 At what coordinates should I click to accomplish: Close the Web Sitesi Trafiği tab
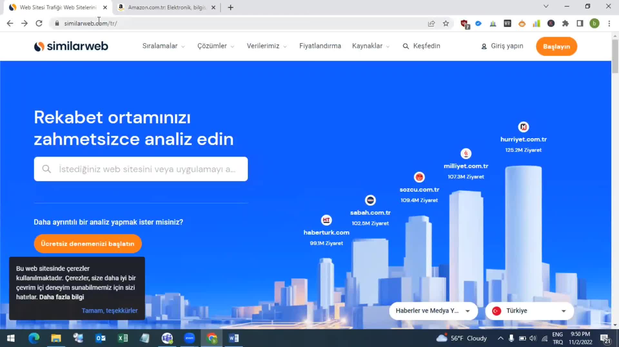tap(105, 7)
